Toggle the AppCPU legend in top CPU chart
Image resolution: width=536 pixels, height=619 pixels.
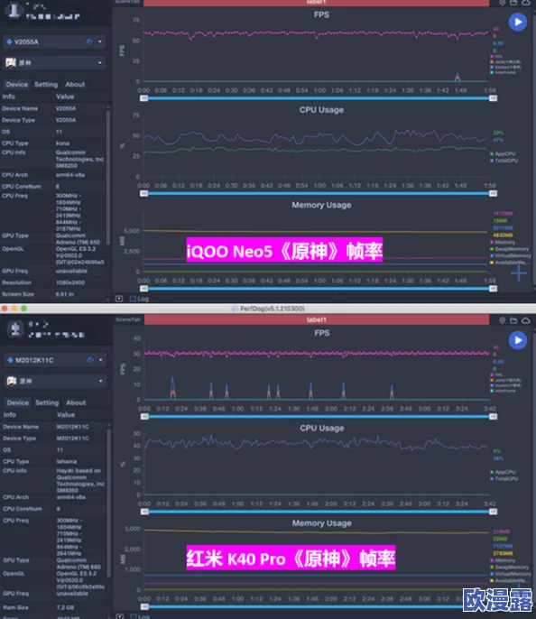(503, 153)
